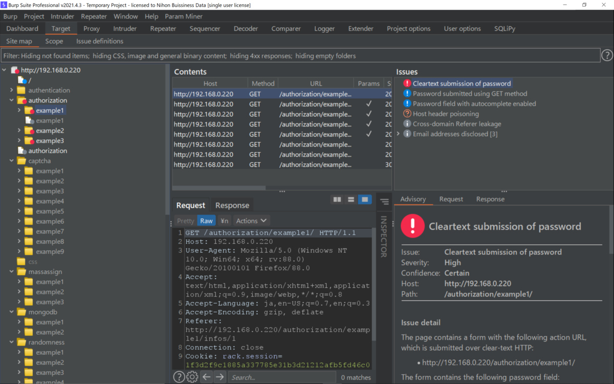This screenshot has height=384, width=614.
Task: Open request editor settings gear icon
Action: (192, 377)
